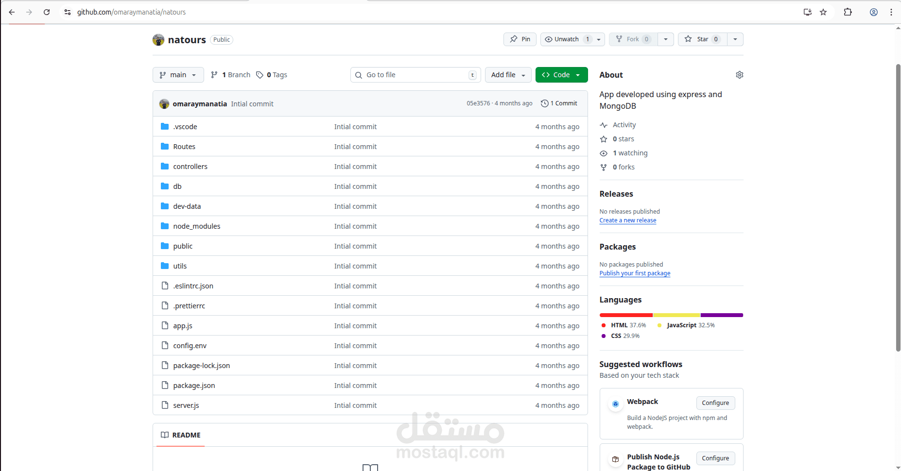Open .prettierrc file
The width and height of the screenshot is (901, 471).
pos(189,306)
